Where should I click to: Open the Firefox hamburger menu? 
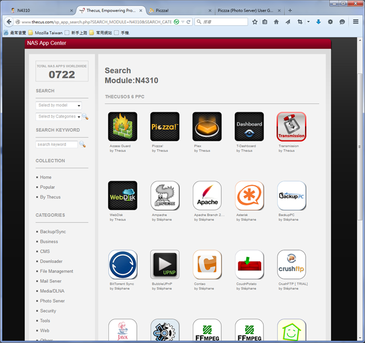pyautogui.click(x=355, y=22)
